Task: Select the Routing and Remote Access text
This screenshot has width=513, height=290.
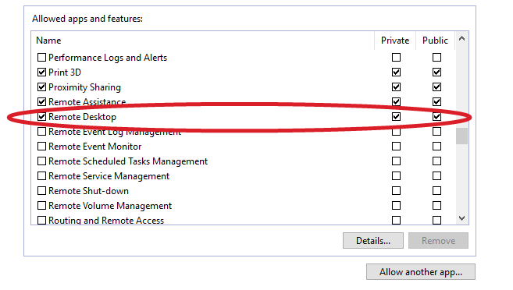Action: pyautogui.click(x=106, y=221)
